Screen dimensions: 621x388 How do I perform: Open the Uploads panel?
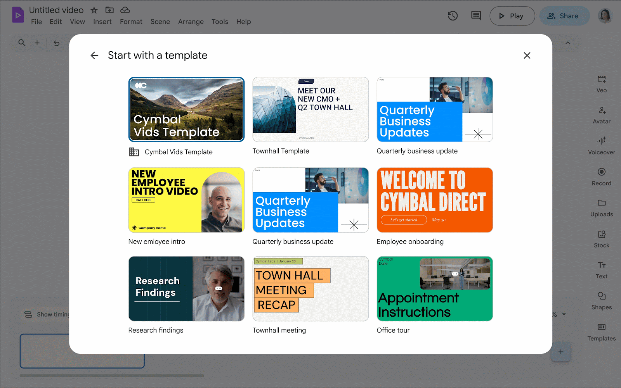[x=601, y=208]
